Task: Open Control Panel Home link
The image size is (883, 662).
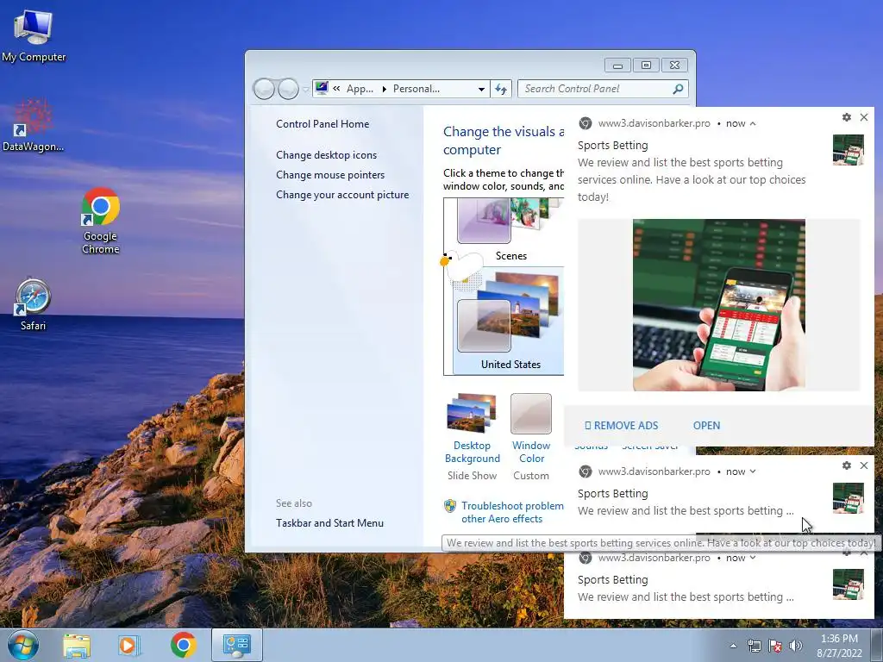Action: pyautogui.click(x=323, y=124)
